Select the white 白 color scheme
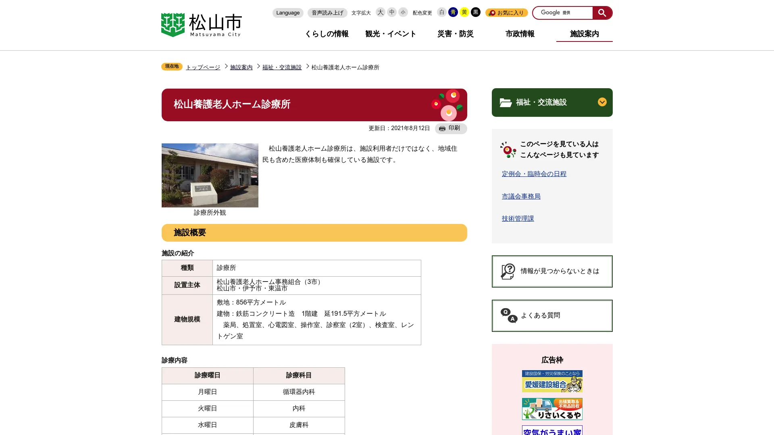The image size is (774, 435). (441, 12)
